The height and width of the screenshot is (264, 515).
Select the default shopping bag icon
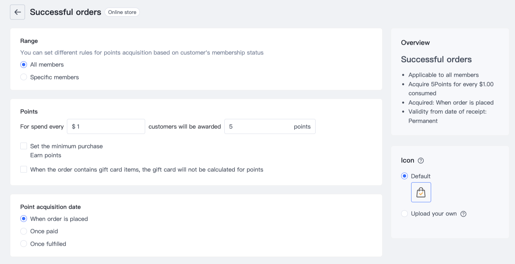click(x=421, y=192)
